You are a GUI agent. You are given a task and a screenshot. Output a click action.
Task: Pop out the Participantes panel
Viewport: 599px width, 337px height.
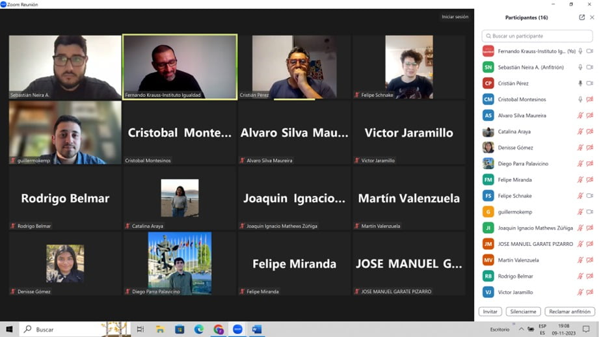click(581, 18)
